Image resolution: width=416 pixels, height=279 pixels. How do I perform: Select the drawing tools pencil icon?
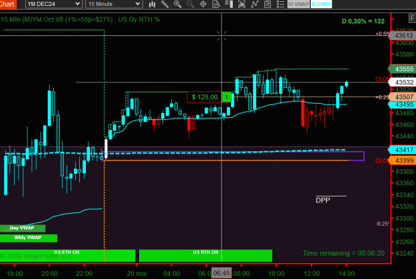(165, 4)
